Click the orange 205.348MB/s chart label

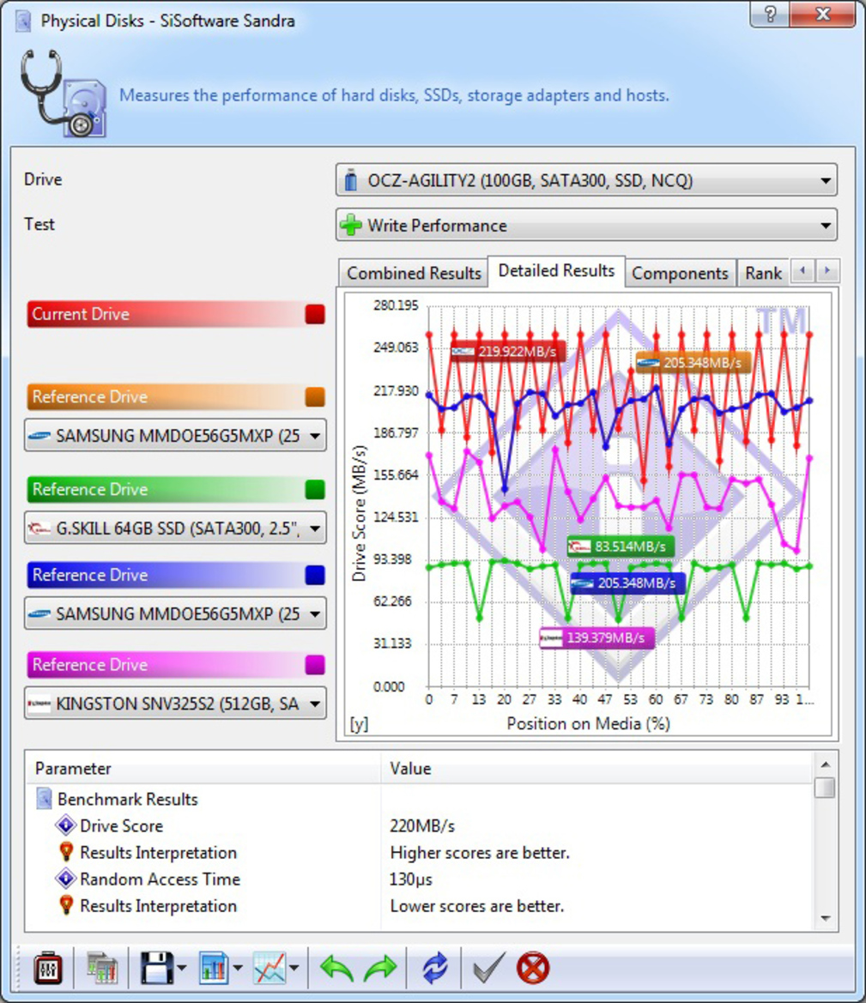coord(693,363)
